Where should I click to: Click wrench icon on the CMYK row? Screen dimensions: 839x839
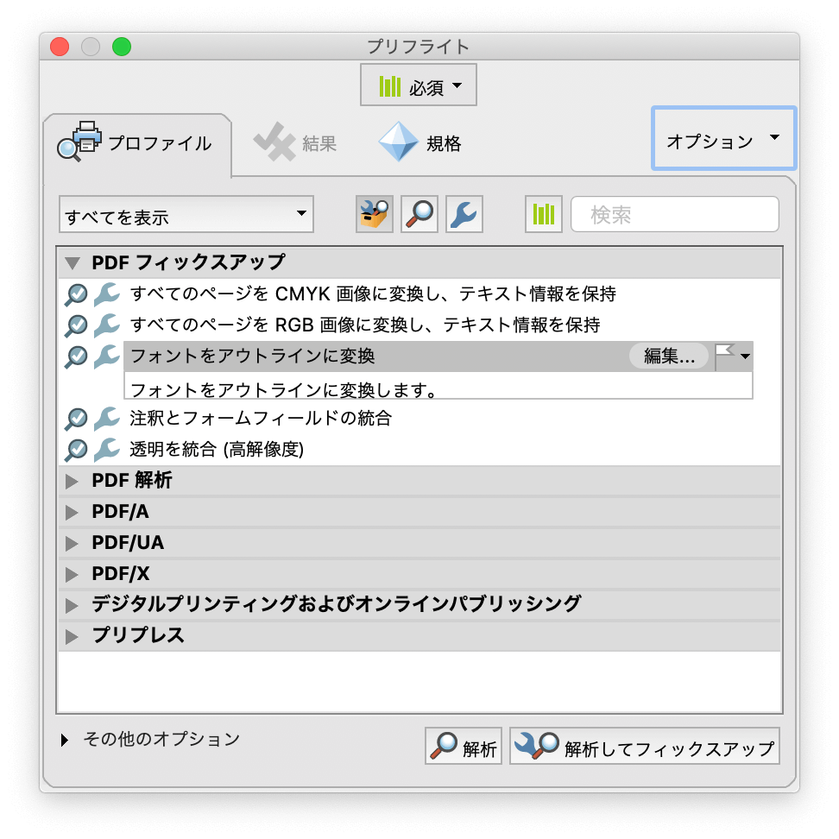(x=107, y=294)
